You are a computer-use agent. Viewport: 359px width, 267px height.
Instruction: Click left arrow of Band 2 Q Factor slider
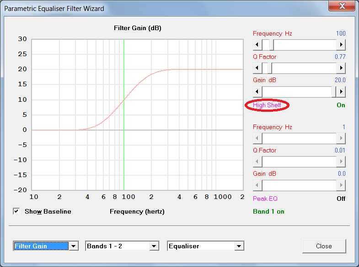pyautogui.click(x=257, y=162)
